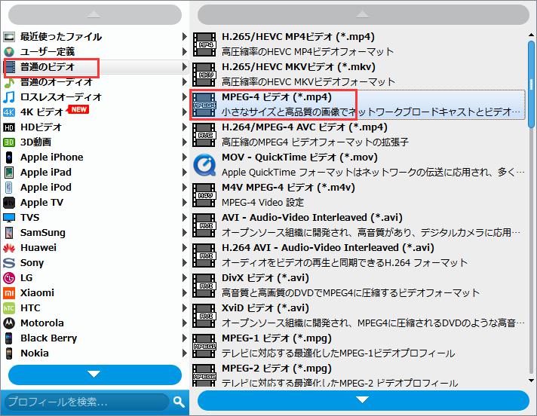Click the format list scroll-up button
The width and height of the screenshot is (537, 416).
(x=364, y=15)
